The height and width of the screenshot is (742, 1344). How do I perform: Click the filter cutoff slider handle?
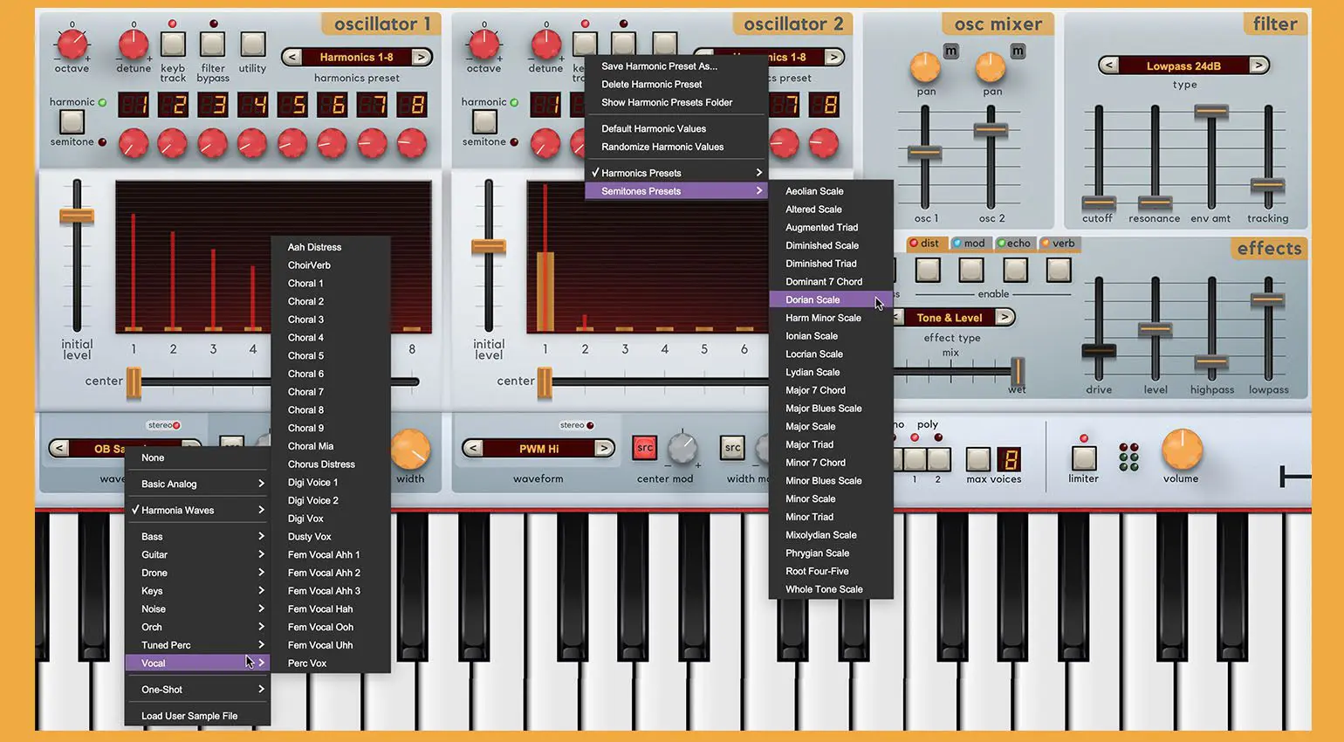1098,203
